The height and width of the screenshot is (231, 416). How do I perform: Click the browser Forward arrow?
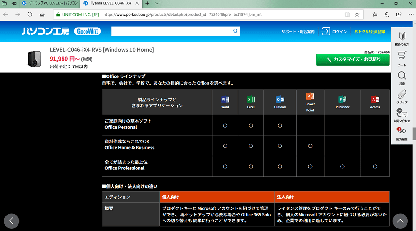coord(18,14)
